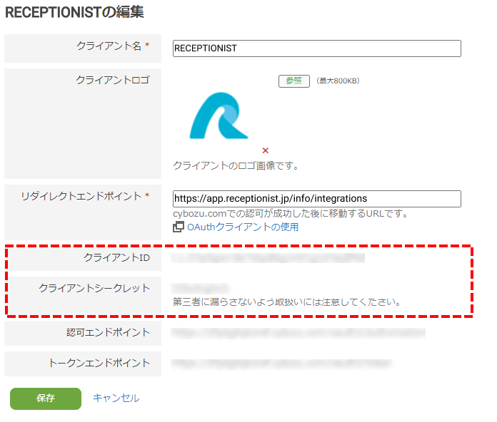497x422 pixels.
Task: Click the 第三者に漏らさないよう warning text
Action: click(286, 302)
